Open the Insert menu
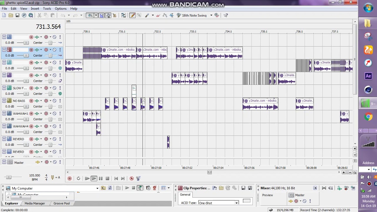377x212 pixels. [35, 9]
